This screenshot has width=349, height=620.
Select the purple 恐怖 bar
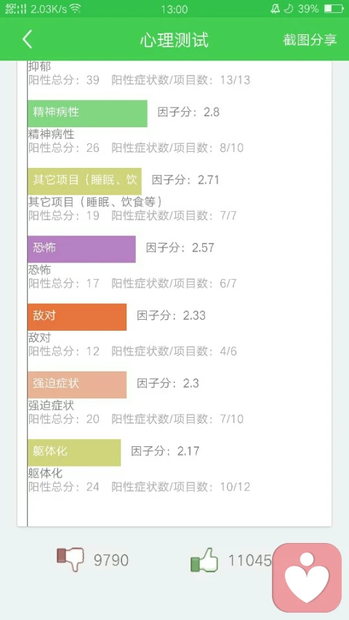81,249
